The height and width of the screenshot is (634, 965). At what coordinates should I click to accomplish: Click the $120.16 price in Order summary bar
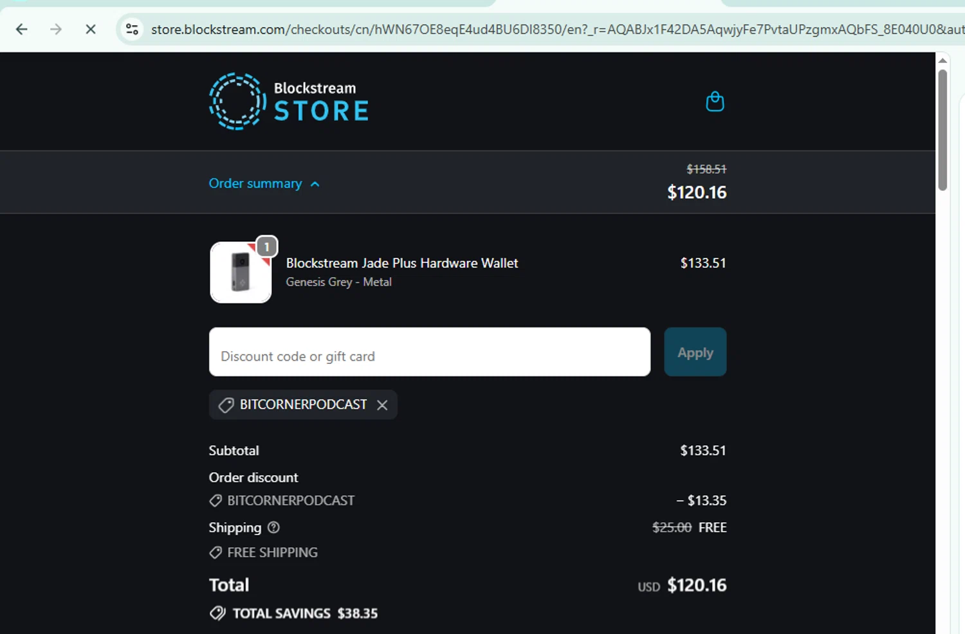(697, 192)
